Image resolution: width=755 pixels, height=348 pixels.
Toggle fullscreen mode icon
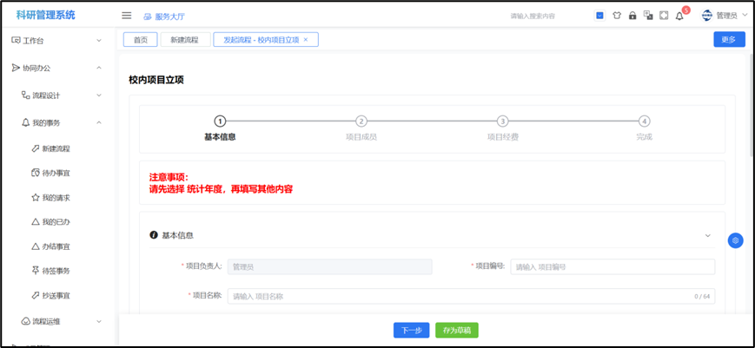click(664, 16)
